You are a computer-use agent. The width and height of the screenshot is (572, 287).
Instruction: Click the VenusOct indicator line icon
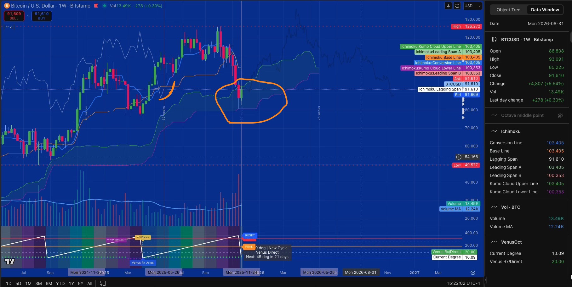(495, 242)
